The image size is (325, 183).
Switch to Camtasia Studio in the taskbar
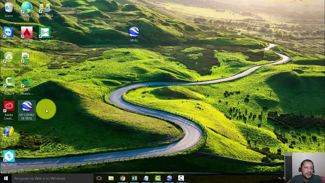pyautogui.click(x=158, y=178)
